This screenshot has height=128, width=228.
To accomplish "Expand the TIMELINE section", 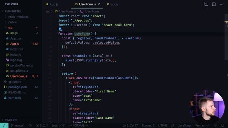I will (x=11, y=120).
